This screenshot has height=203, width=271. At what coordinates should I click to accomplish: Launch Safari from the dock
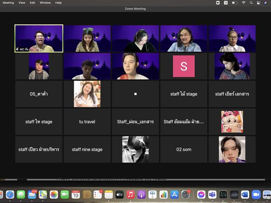pos(10,195)
